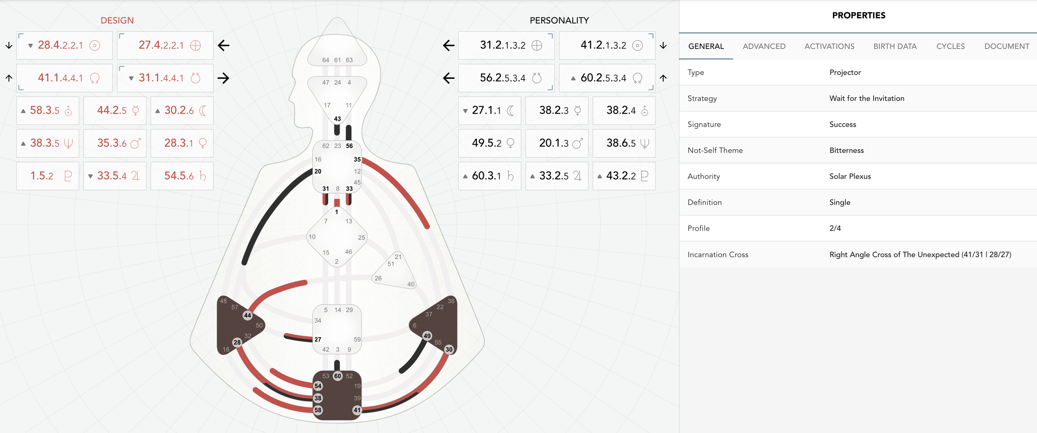Click the Design Earth symbol beside 27.4.2.2.1
This screenshot has height=433, width=1037.
click(x=195, y=45)
